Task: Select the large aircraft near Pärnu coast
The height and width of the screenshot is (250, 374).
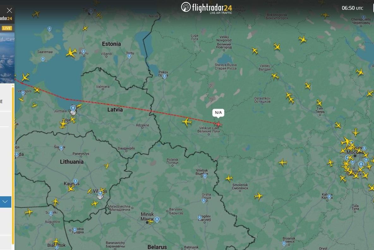Action: tap(71, 52)
